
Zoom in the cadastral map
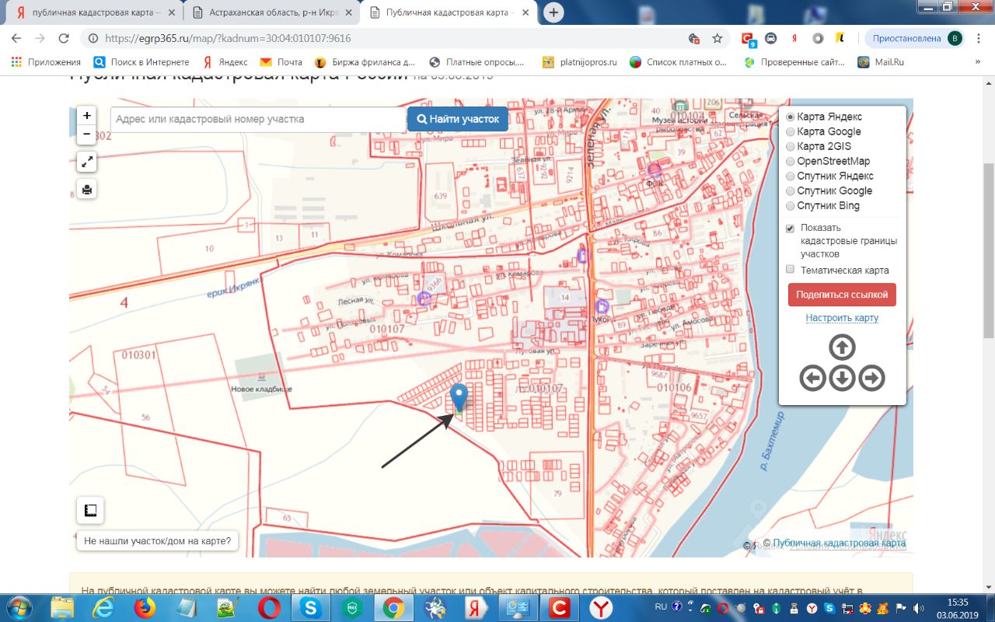[x=86, y=115]
